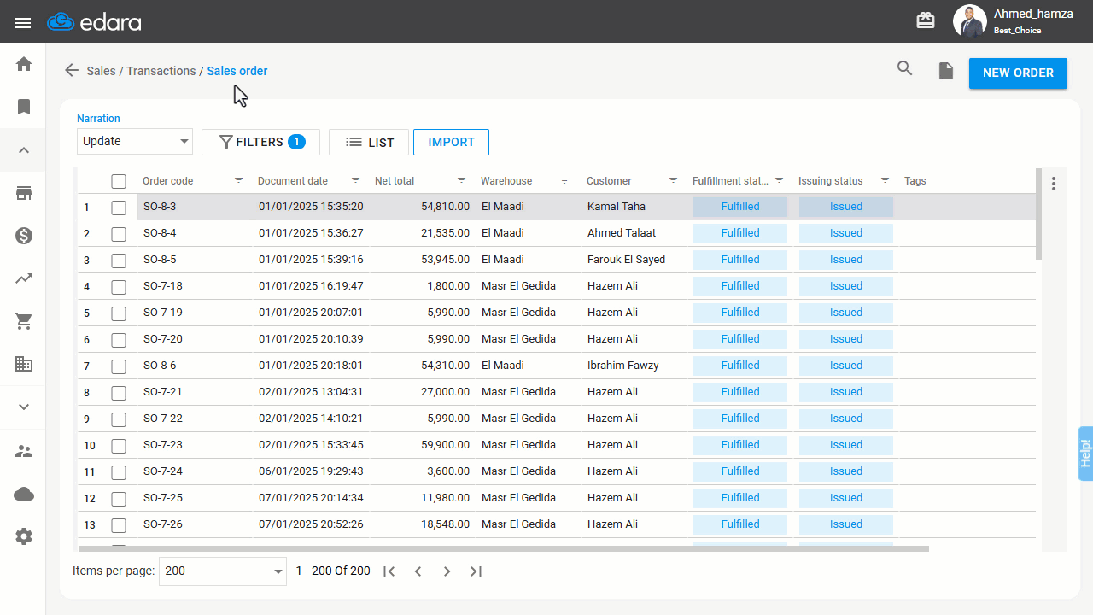Open the gift card icon in header
The image size is (1093, 615).
point(926,20)
